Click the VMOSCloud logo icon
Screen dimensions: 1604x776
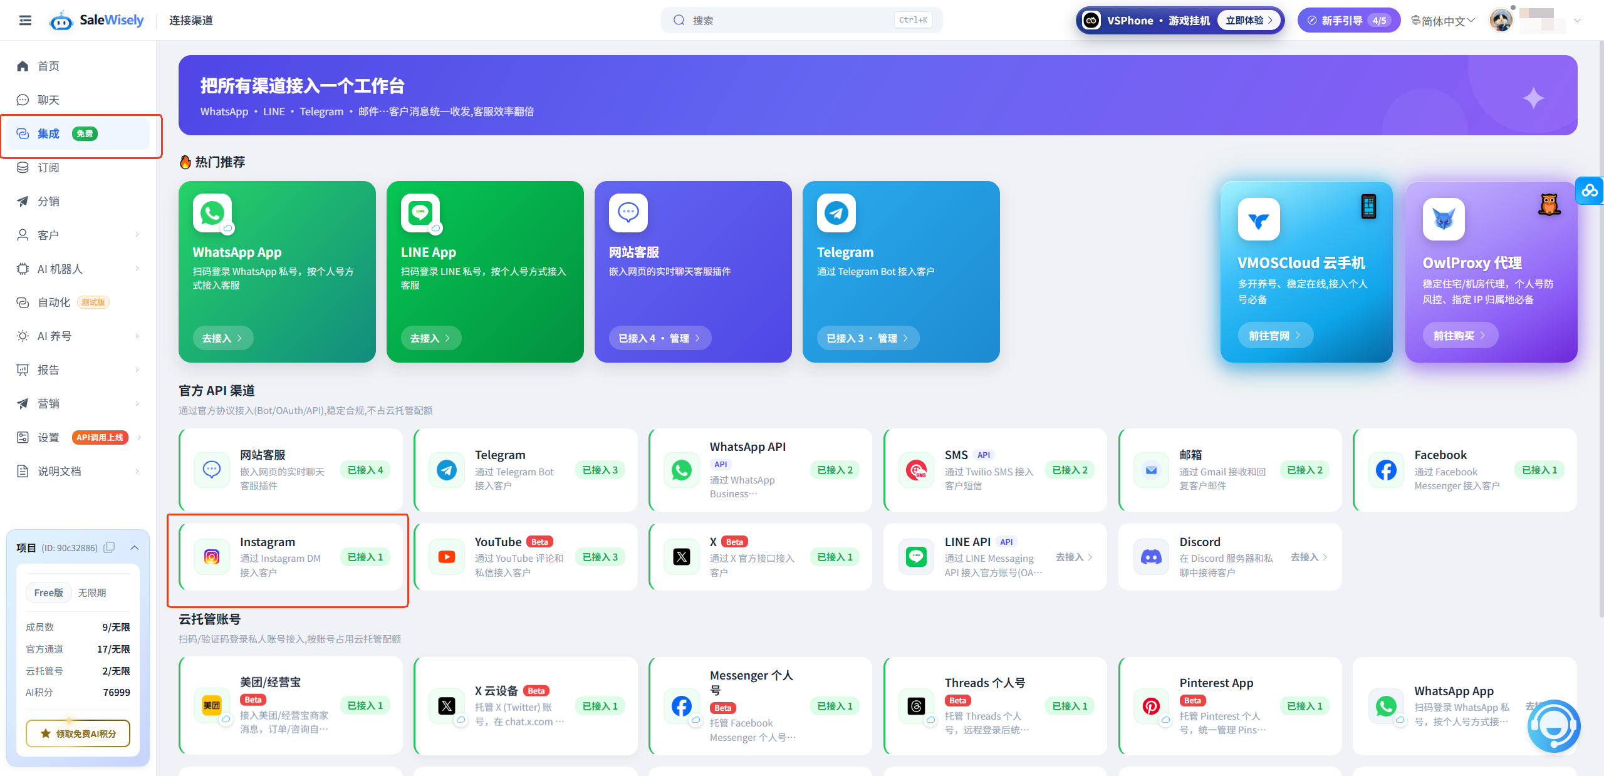pyautogui.click(x=1259, y=220)
